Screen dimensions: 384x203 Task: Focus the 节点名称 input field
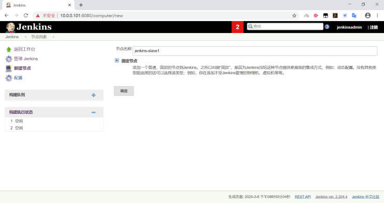[x=255, y=51]
